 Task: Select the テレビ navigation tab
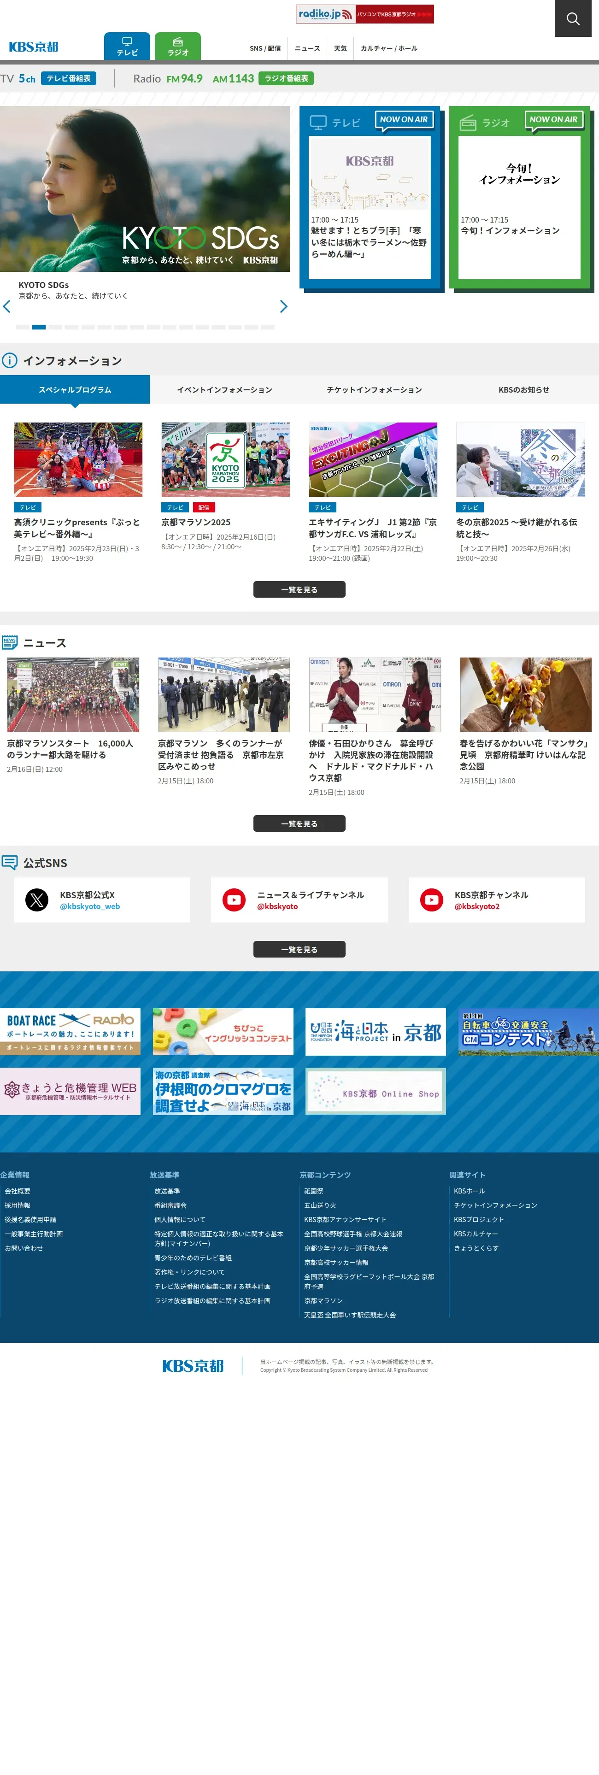coord(127,46)
